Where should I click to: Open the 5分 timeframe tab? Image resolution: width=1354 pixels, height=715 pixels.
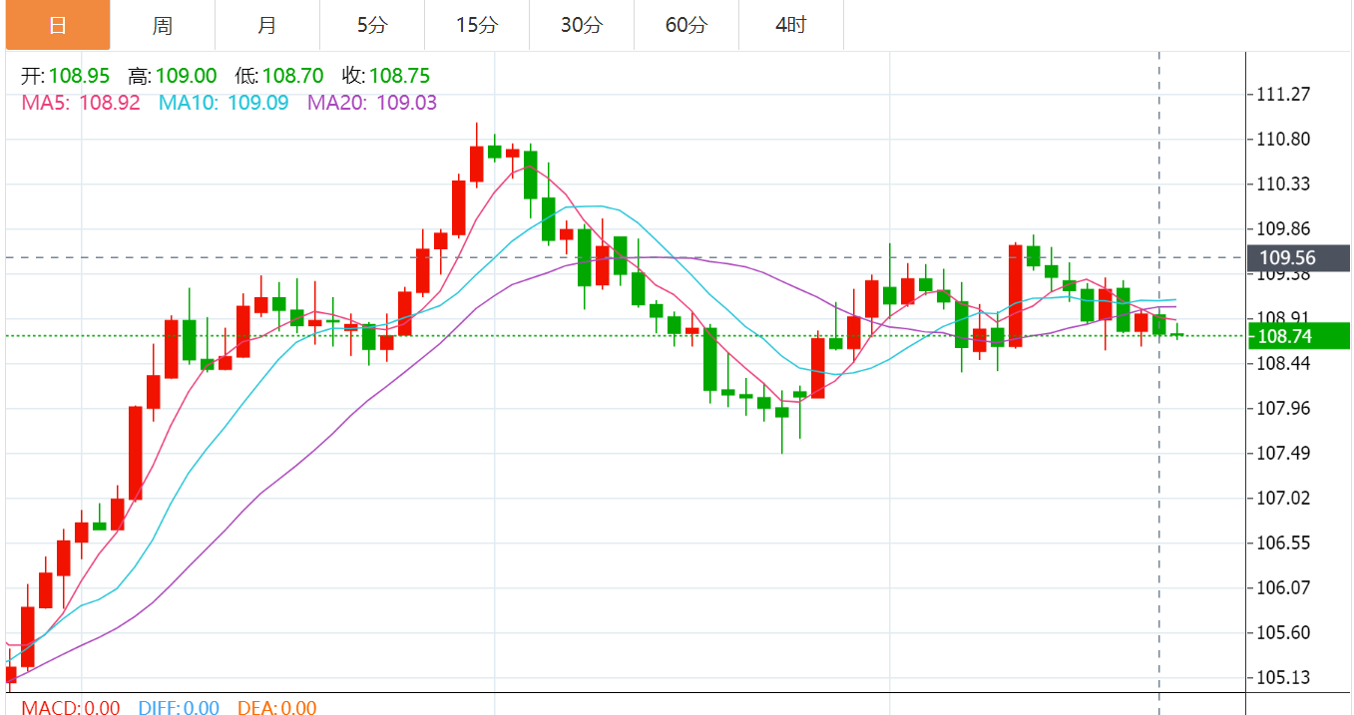point(372,25)
